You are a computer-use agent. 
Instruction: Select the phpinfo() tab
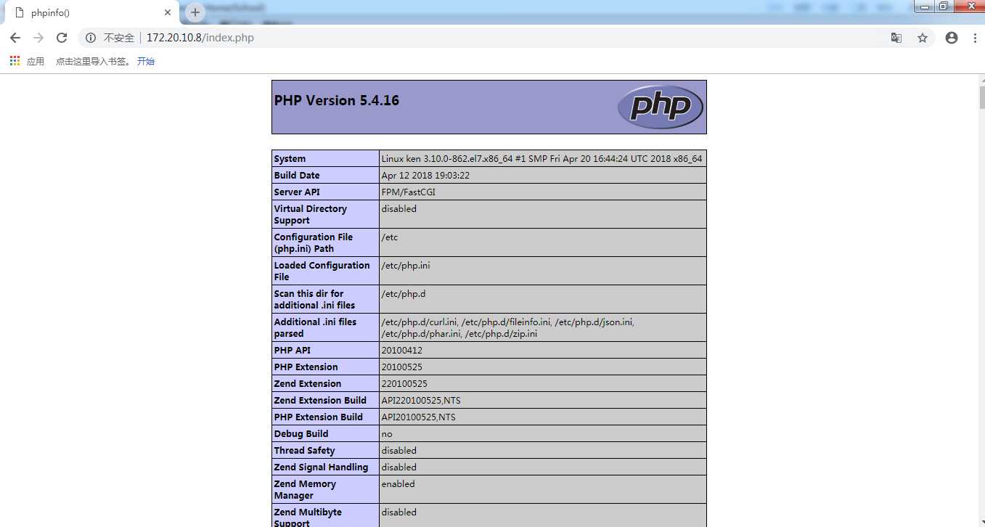(x=91, y=13)
